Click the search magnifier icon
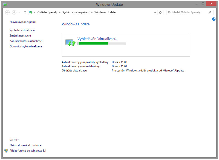This screenshot has height=160, width=219. [x=210, y=12]
